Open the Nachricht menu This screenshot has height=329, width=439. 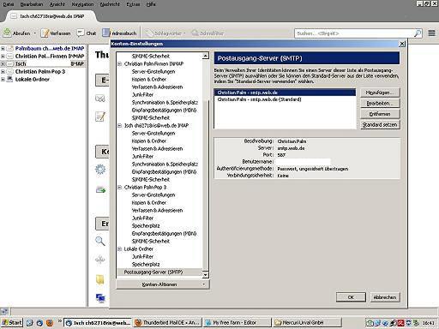click(110, 4)
